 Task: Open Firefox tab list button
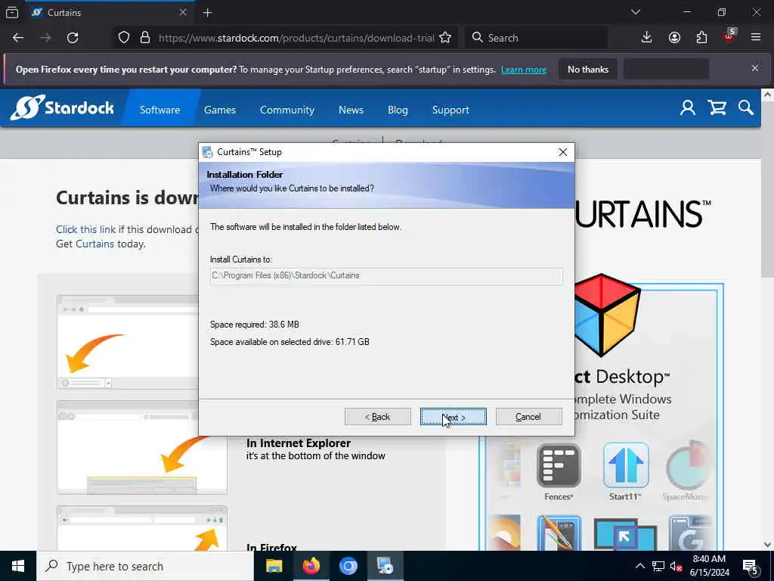click(12, 12)
